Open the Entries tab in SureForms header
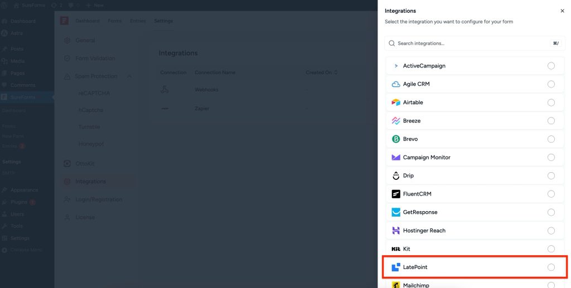571x288 pixels. coord(138,21)
